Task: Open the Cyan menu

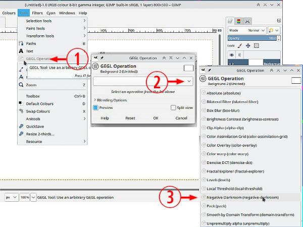Action: coord(51,13)
